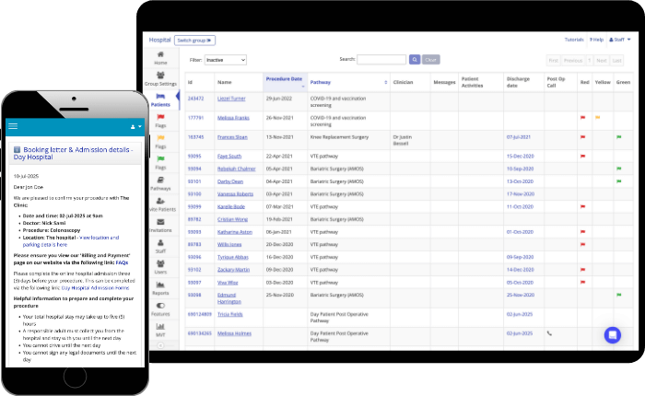Open Reports in the sidebar

(160, 288)
